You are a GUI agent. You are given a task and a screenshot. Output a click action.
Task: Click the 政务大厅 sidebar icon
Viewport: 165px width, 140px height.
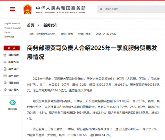pos(5,76)
